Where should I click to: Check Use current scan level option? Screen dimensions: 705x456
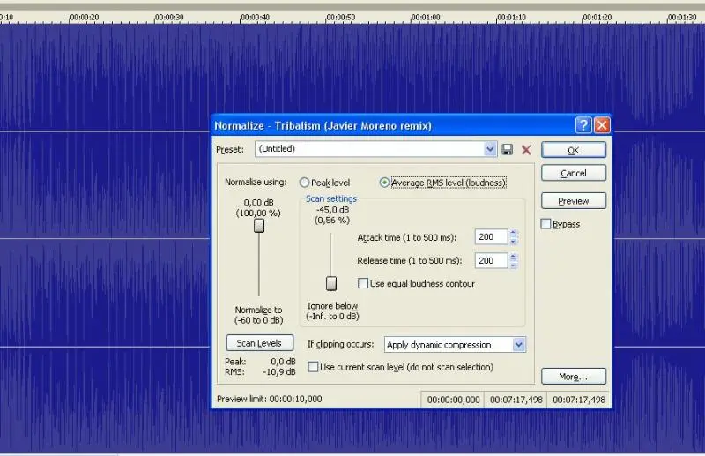coord(313,367)
